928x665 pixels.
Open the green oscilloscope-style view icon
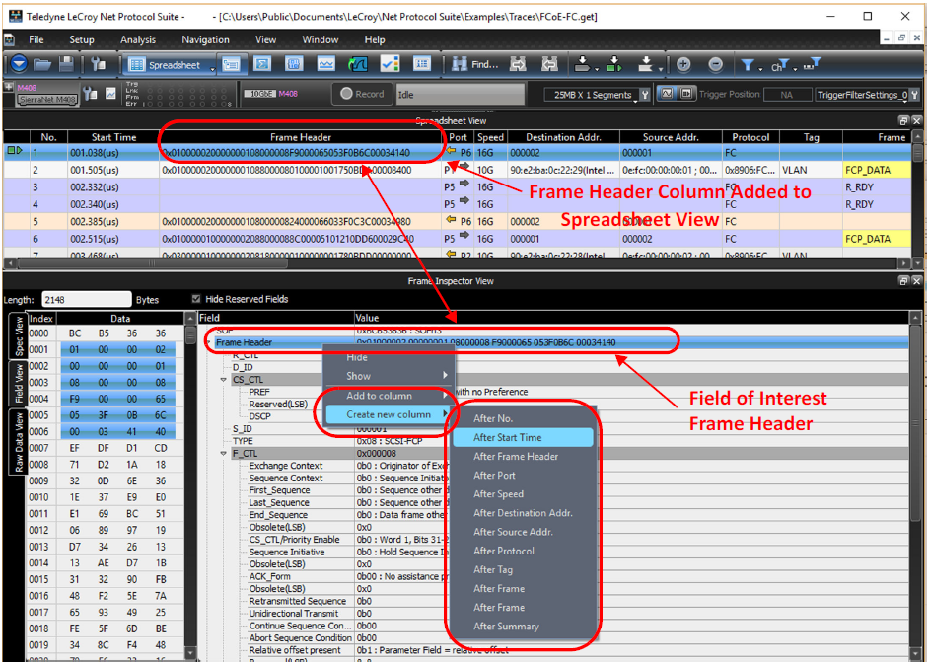coord(357,64)
